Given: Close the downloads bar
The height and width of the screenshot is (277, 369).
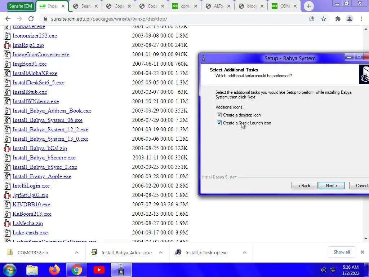Looking at the screenshot, I should pyautogui.click(x=363, y=252).
